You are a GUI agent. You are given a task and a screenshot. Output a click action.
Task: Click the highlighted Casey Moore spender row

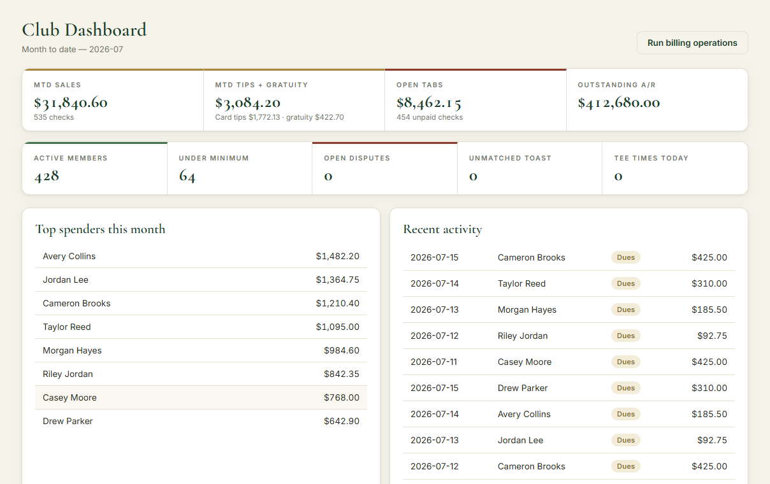click(201, 397)
